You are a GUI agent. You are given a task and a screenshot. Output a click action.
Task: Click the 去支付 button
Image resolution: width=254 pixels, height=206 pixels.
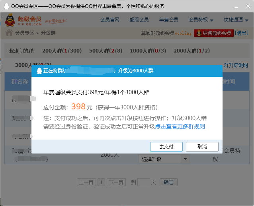[x=166, y=147]
